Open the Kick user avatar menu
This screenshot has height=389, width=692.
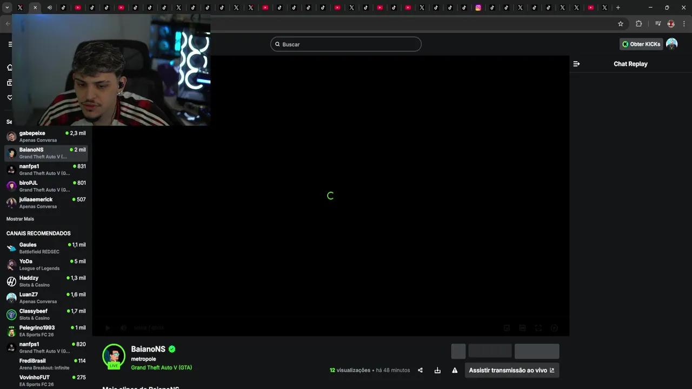(672, 44)
